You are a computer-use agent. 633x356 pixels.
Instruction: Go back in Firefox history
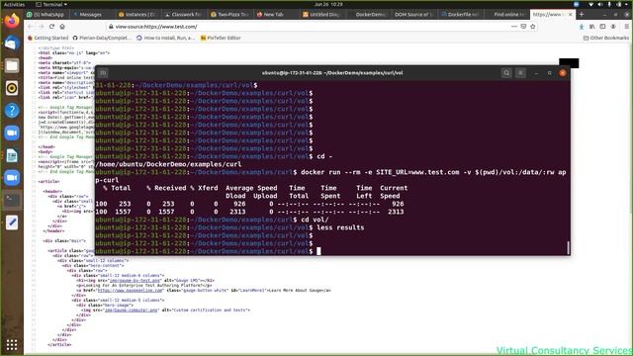(x=31, y=27)
